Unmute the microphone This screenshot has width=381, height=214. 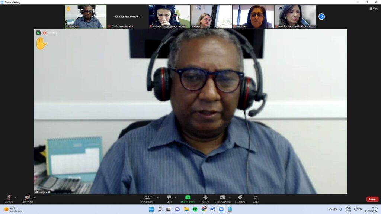point(9,198)
